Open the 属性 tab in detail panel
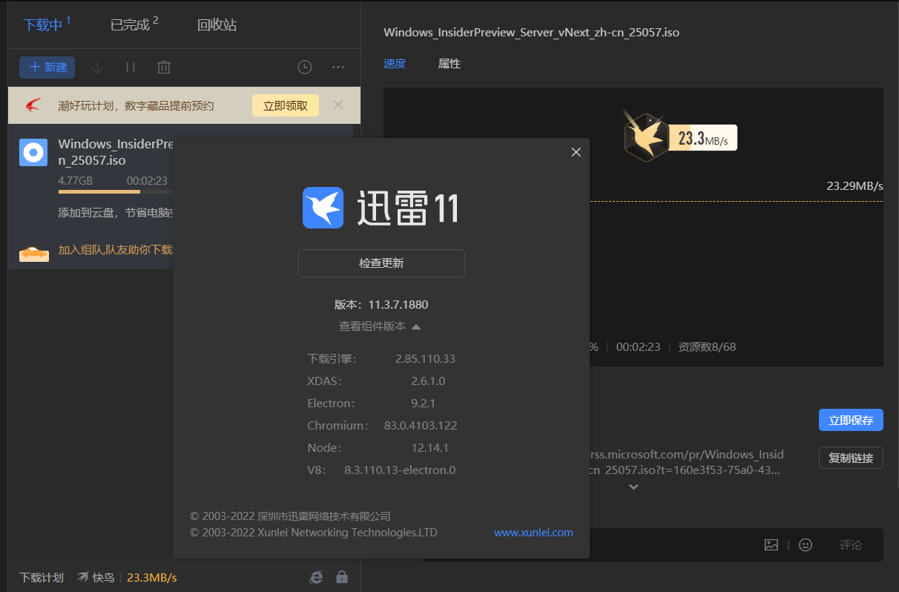Image resolution: width=899 pixels, height=592 pixels. click(x=449, y=64)
